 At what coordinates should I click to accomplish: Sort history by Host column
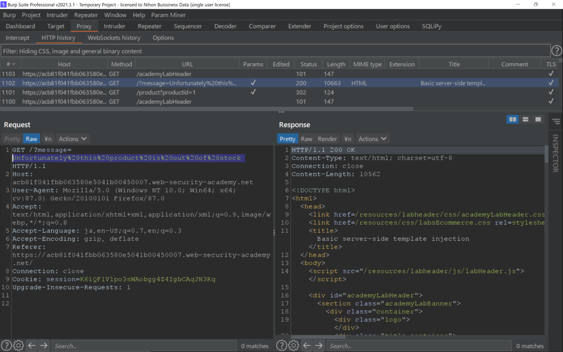click(x=64, y=64)
